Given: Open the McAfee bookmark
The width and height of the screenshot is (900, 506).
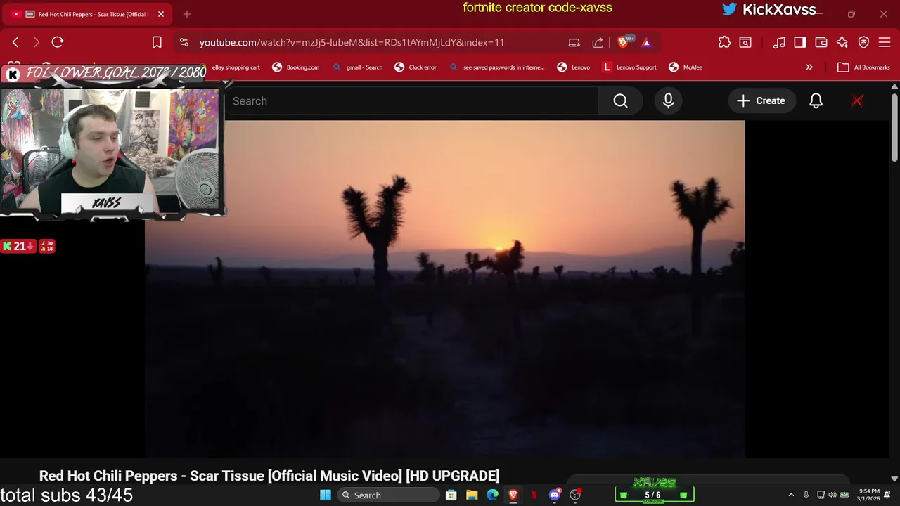Looking at the screenshot, I should tap(686, 67).
